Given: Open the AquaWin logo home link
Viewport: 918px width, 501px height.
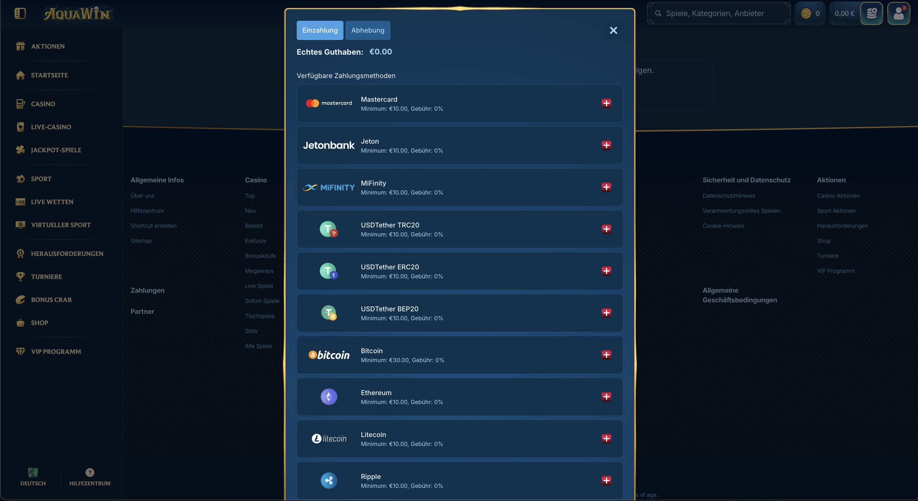Looking at the screenshot, I should coord(77,13).
